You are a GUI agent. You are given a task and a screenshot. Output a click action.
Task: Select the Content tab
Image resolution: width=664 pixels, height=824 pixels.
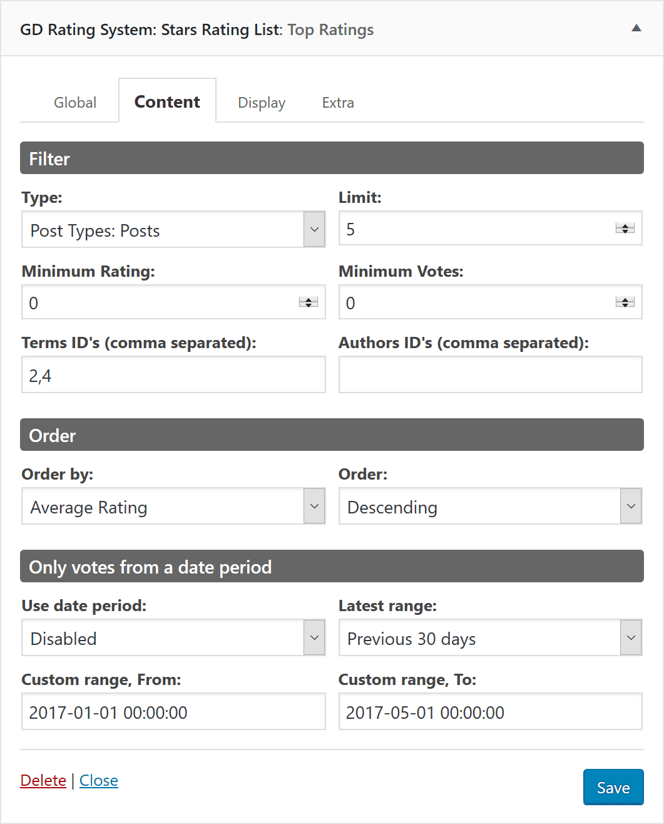167,102
